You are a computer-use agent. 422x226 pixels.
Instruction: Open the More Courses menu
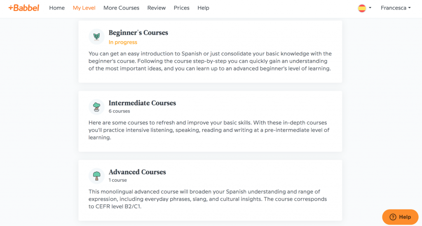tap(121, 8)
